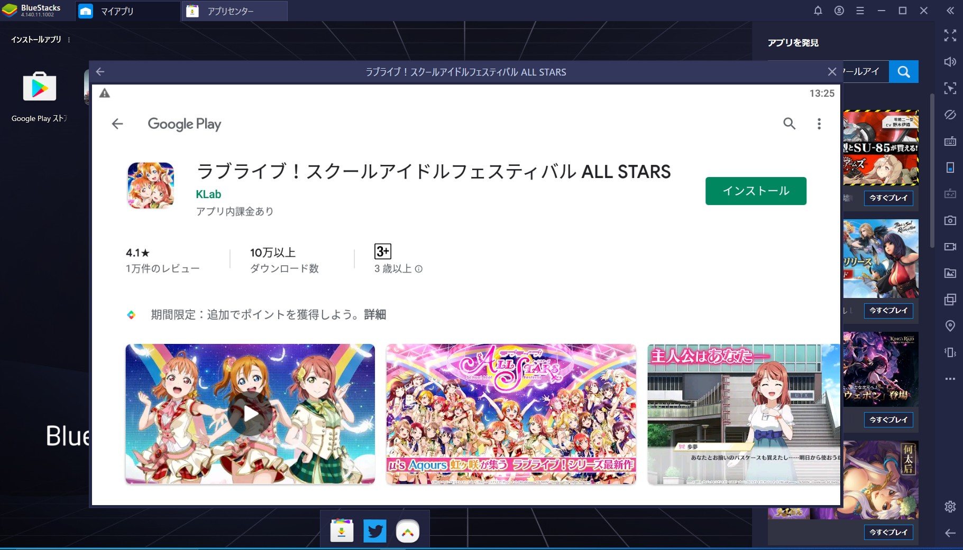Switch to the アプリセンター tab
This screenshot has width=963, height=550.
tap(235, 11)
